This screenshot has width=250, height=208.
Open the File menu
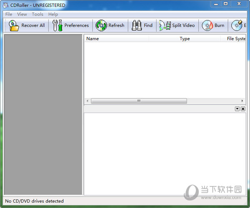(9, 14)
